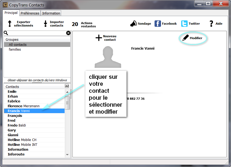
Task: Select contact François
Action: [x=34, y=116]
